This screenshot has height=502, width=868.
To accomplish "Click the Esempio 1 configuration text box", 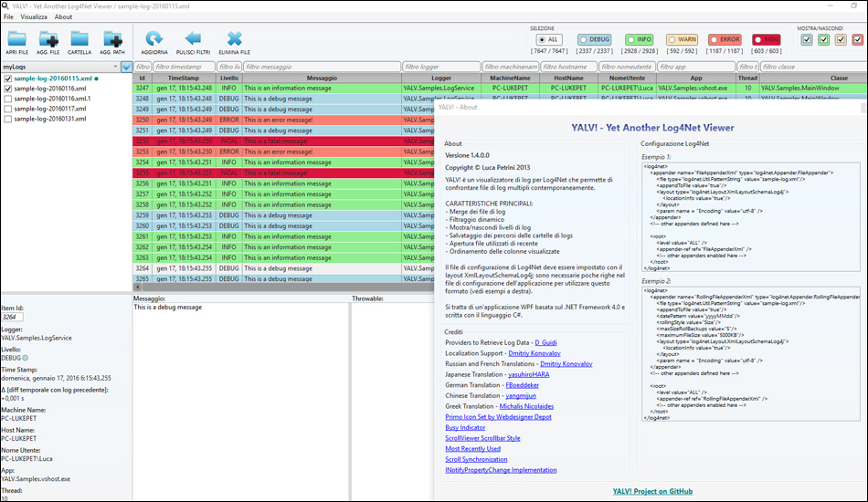I will pyautogui.click(x=751, y=216).
